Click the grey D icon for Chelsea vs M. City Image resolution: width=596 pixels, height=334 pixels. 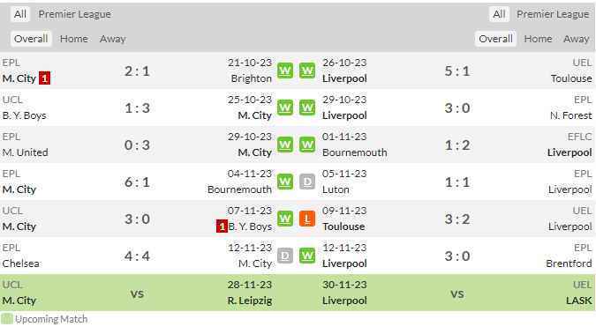285,256
